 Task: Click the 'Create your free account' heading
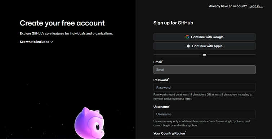point(62,23)
